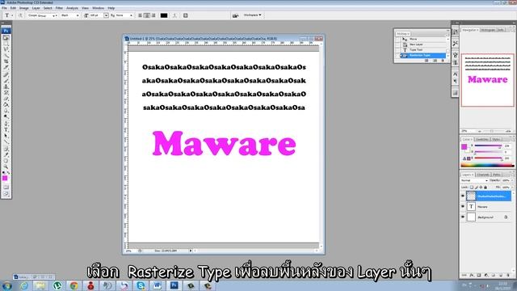Click the black text color swatch
517x291 pixels.
click(164, 15)
